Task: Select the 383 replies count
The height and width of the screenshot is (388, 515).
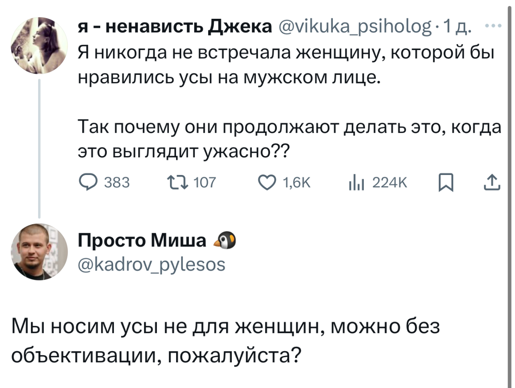Action: 117,183
